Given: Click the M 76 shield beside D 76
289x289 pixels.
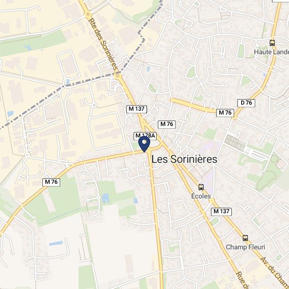Looking at the screenshot, I should [225, 112].
